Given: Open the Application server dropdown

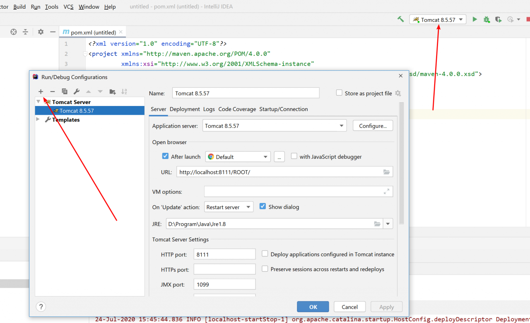Looking at the screenshot, I should point(274,126).
